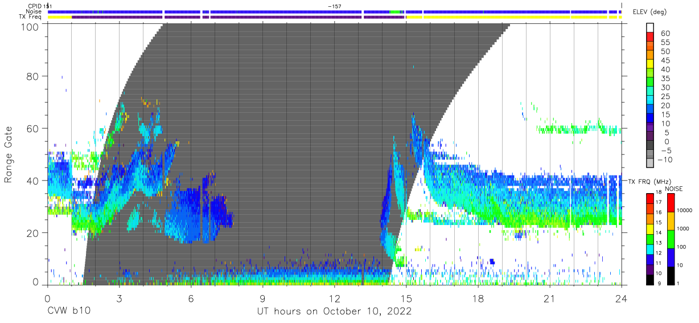Viewport: 699px width, 323px height.
Task: Click the '40' tick on the Range Gate axis
Action: (x=34, y=181)
